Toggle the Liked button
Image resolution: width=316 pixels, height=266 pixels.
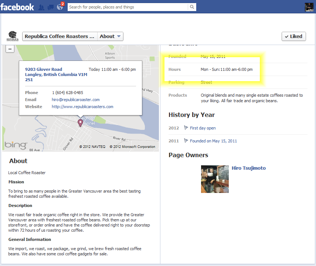[293, 37]
